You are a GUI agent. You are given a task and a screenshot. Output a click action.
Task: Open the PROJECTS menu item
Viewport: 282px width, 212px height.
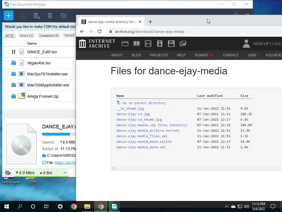pyautogui.click(x=159, y=55)
